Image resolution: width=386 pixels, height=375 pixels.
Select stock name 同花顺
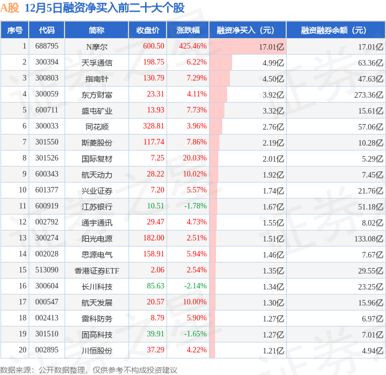tap(96, 127)
